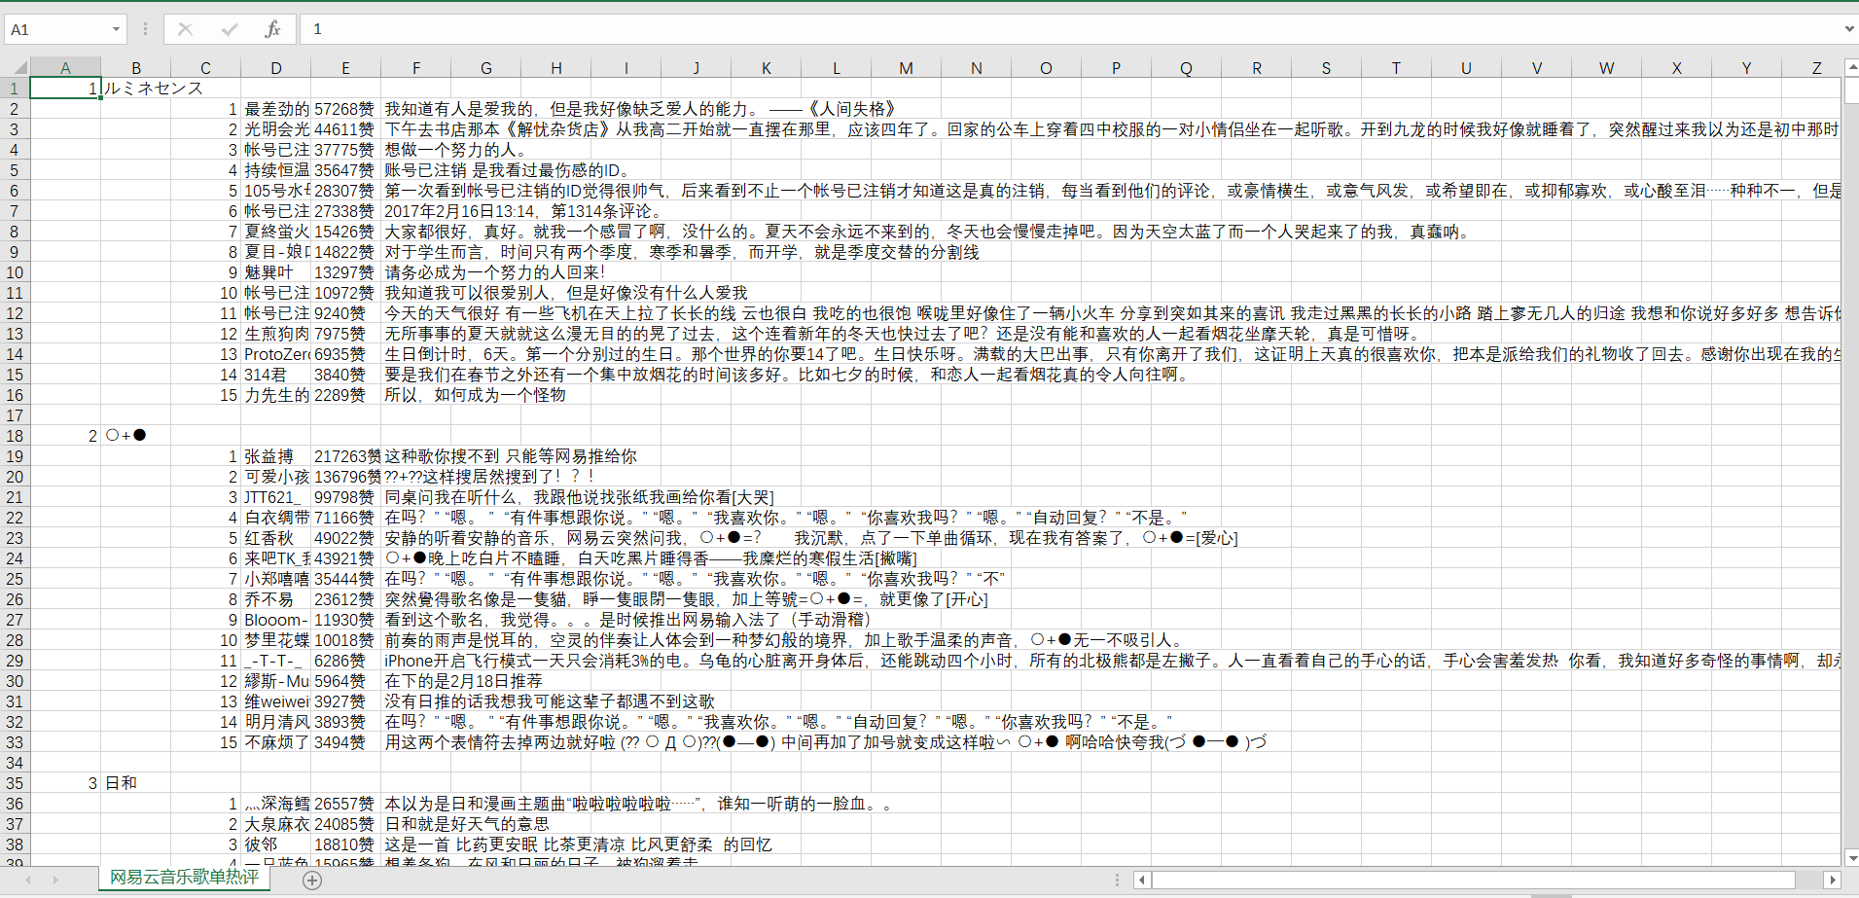Click cell containing 日和 title
This screenshot has width=1859, height=898.
136,783
